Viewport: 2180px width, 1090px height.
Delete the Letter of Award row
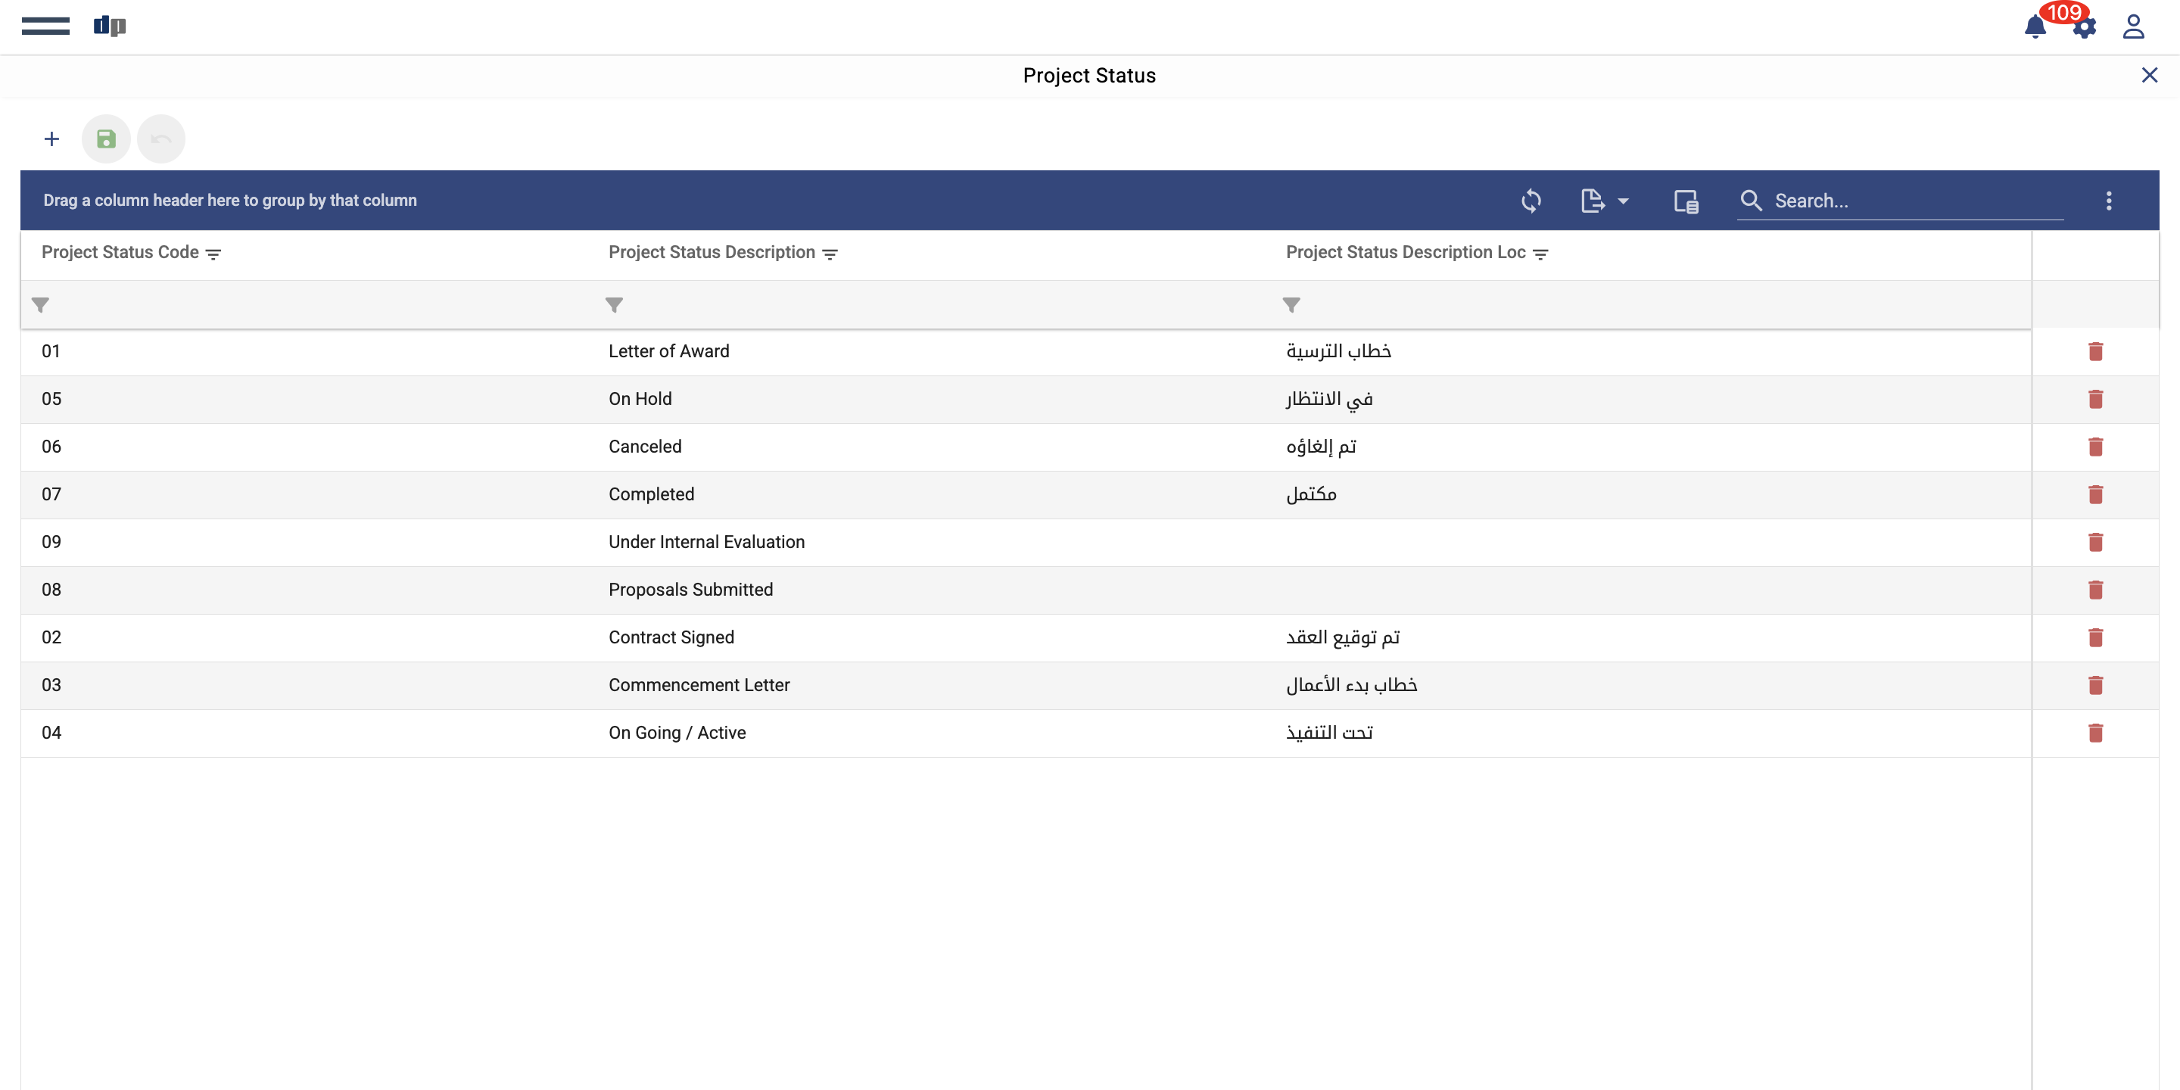2095,351
